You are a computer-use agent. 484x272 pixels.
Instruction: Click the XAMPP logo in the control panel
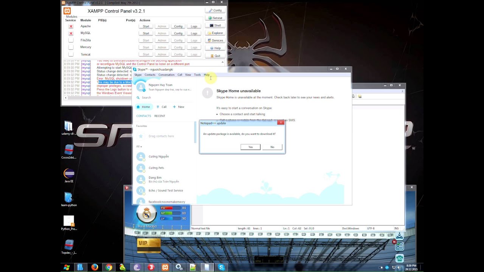point(67,11)
